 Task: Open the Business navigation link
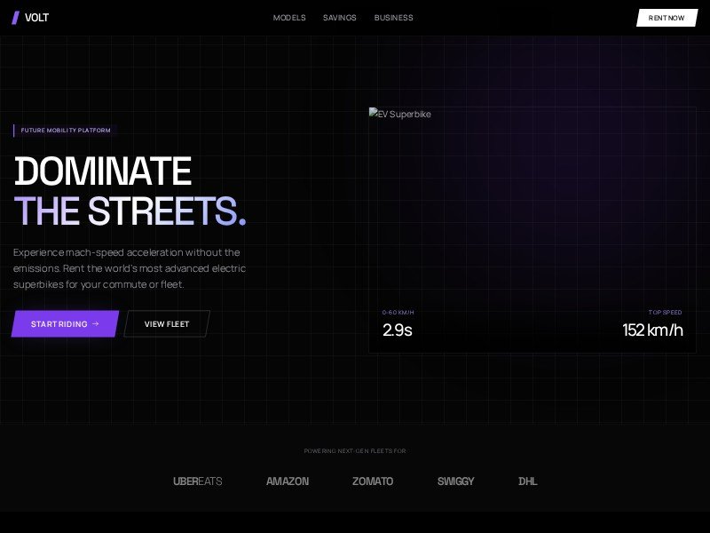(393, 18)
